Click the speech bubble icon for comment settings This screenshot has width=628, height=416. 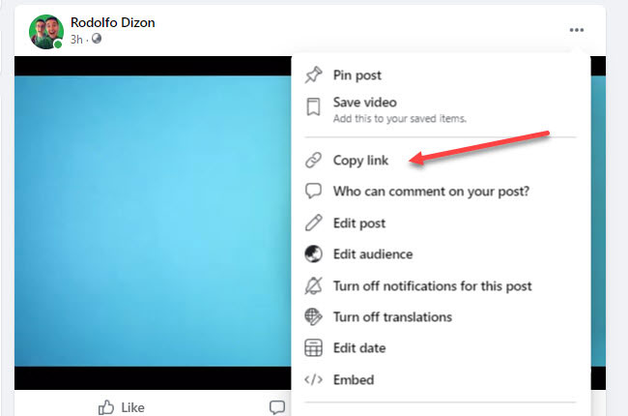(313, 191)
